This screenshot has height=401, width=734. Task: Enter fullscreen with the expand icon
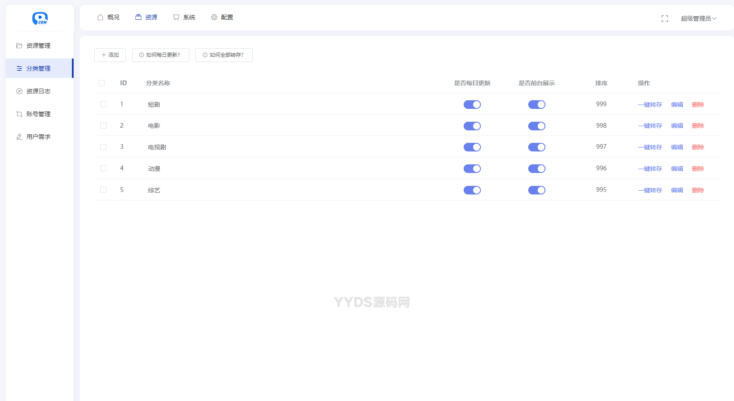point(664,19)
